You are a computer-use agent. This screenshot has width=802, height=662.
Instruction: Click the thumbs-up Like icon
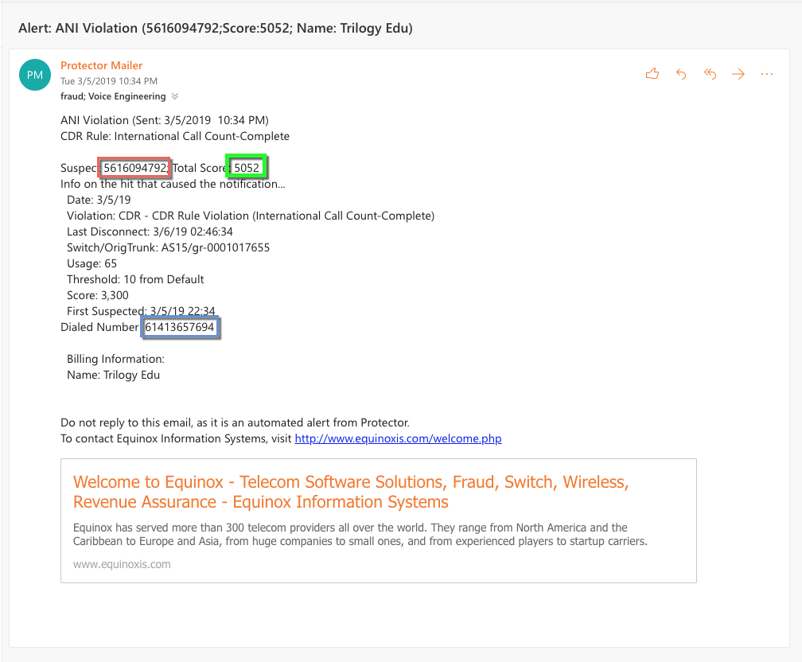(652, 74)
